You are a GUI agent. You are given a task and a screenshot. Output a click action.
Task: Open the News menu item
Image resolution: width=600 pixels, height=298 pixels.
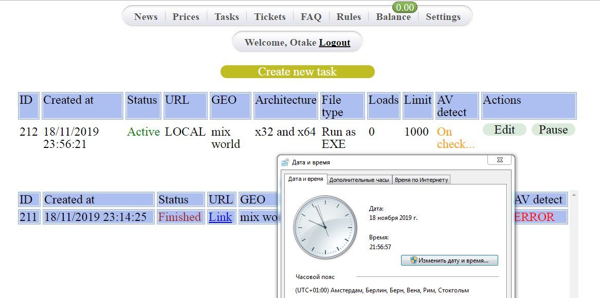[146, 17]
